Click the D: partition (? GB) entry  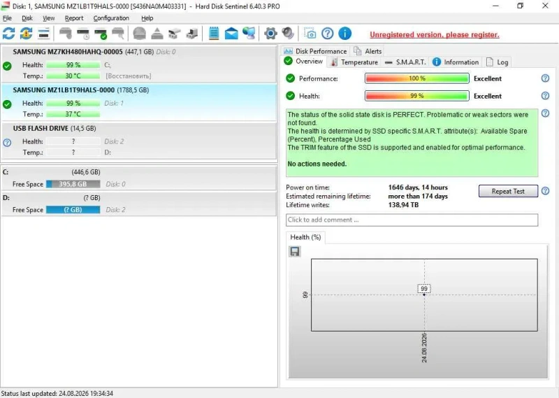pyautogui.click(x=139, y=204)
